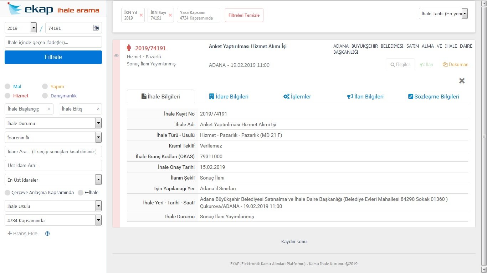Close the tender details panel with X
This screenshot has width=487, height=273.
tap(462, 81)
